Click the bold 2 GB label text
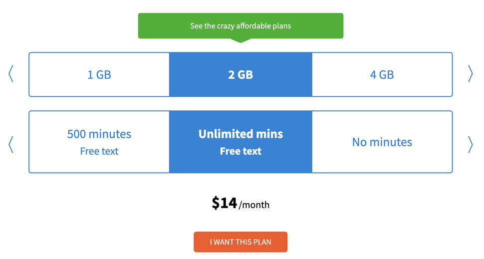This screenshot has height=259, width=484. click(x=241, y=75)
